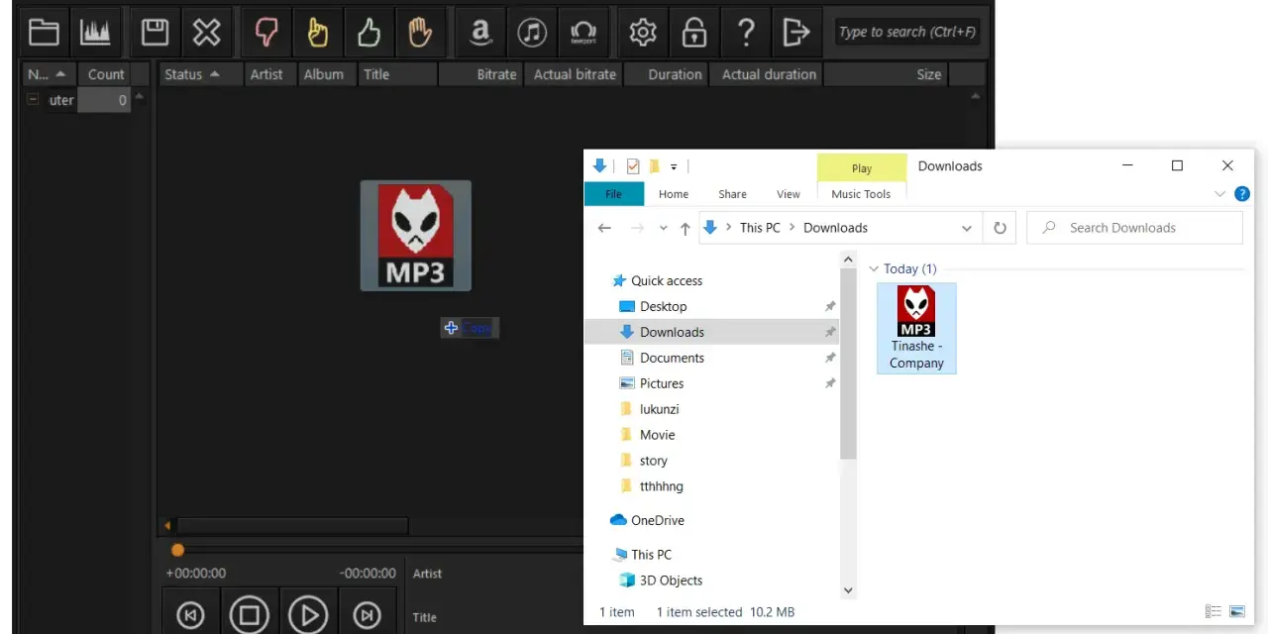
Task: Click the Properties checkmark quick access icon
Action: 633,166
